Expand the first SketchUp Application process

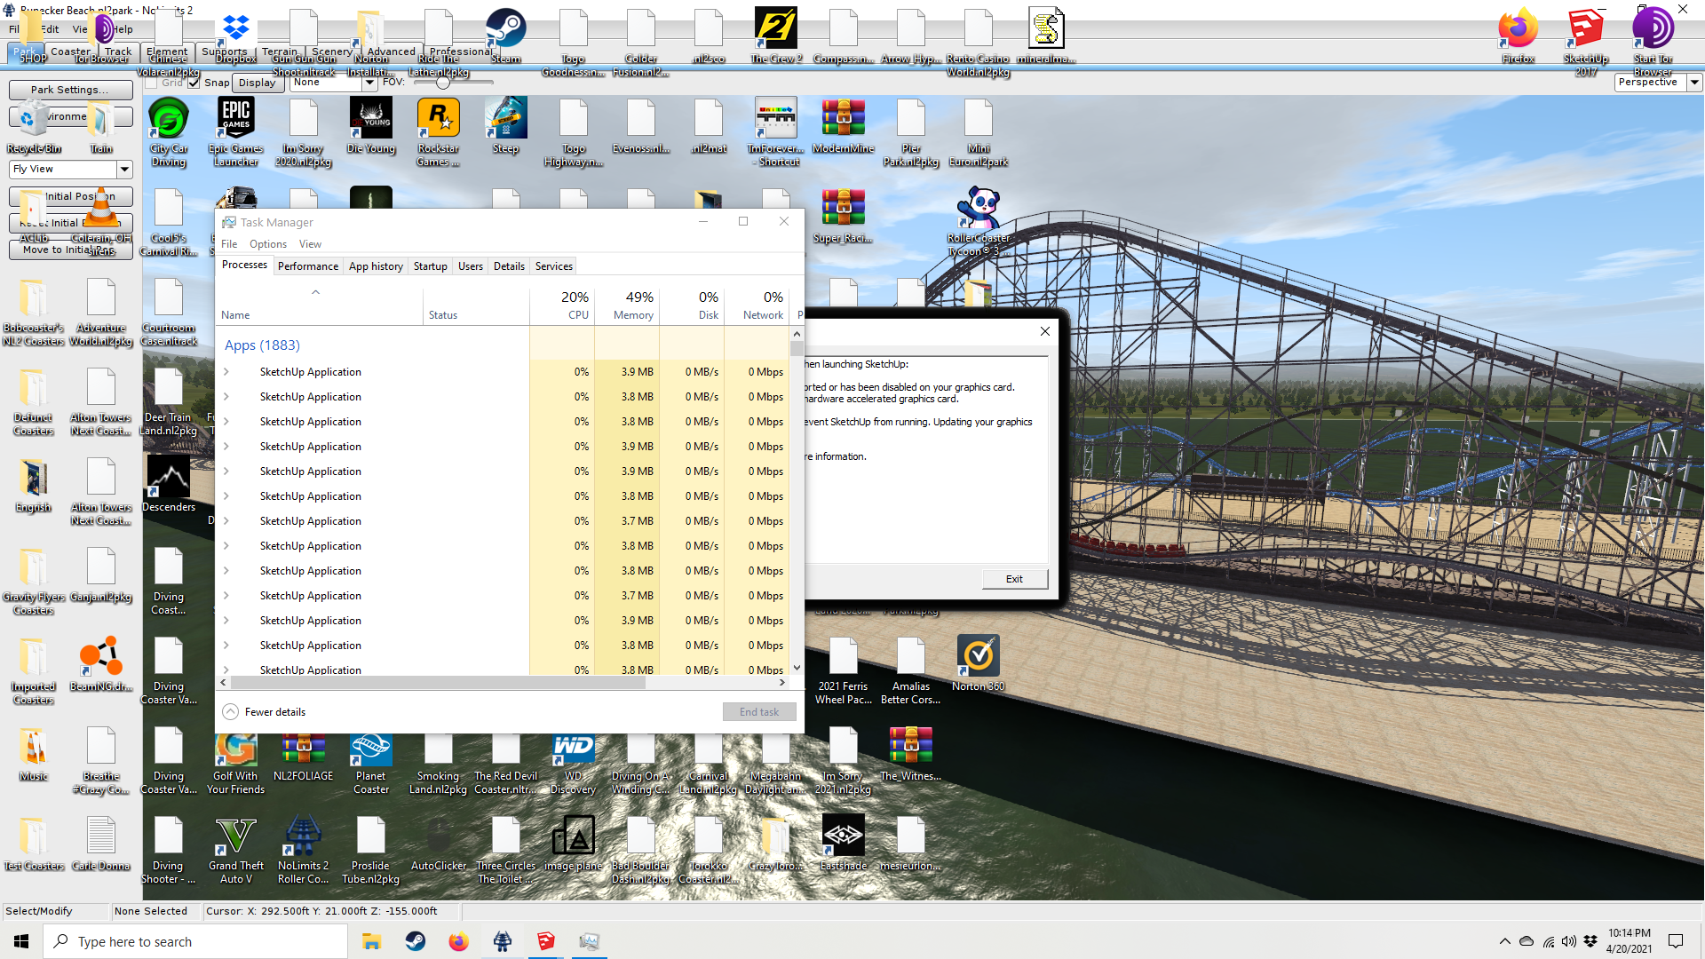click(226, 372)
